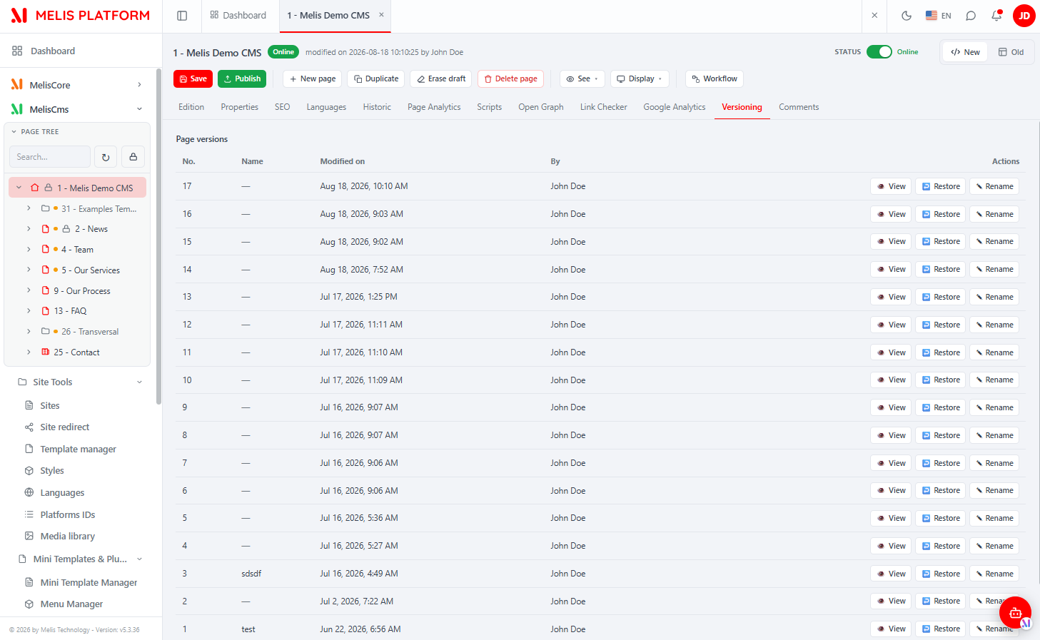The width and height of the screenshot is (1040, 640).
Task: Save the page
Action: click(193, 78)
